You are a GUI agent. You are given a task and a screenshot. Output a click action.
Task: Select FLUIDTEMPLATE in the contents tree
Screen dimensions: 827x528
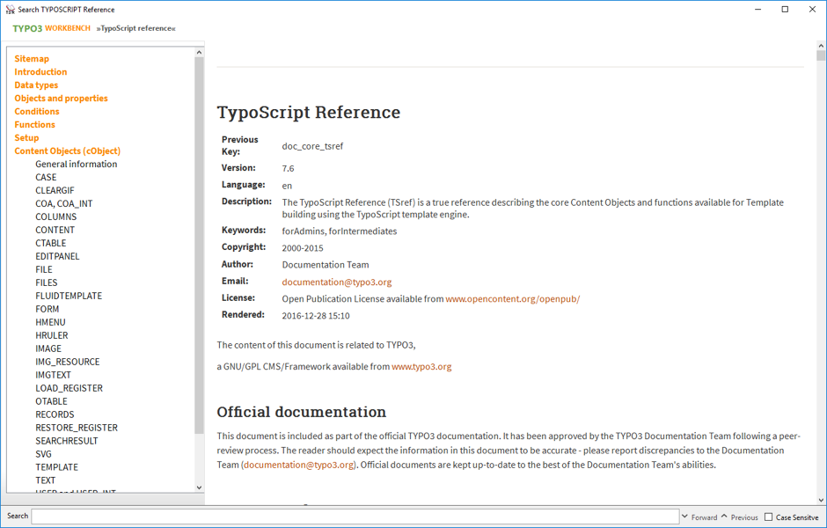pos(69,296)
